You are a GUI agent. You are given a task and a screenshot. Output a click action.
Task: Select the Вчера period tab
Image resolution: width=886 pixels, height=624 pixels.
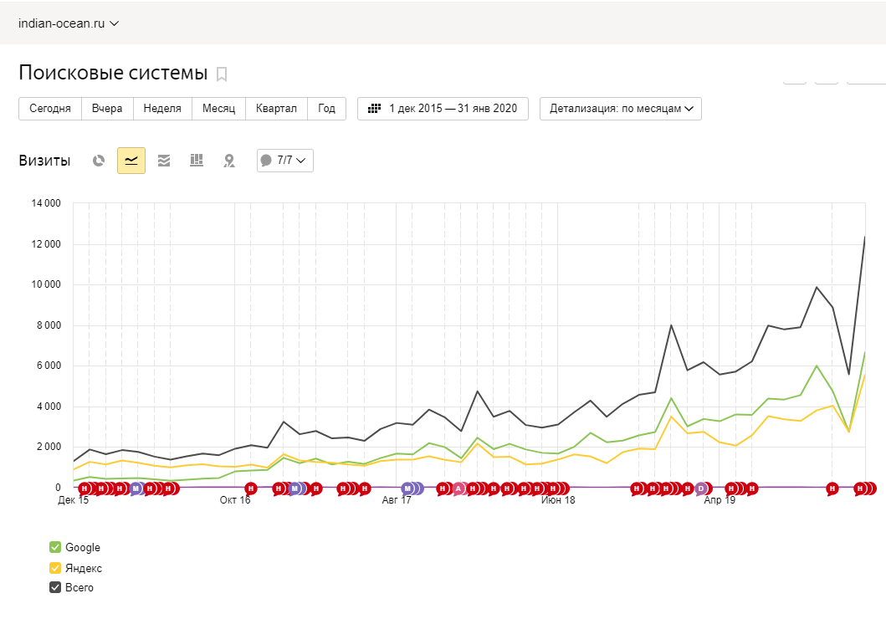[x=107, y=109]
